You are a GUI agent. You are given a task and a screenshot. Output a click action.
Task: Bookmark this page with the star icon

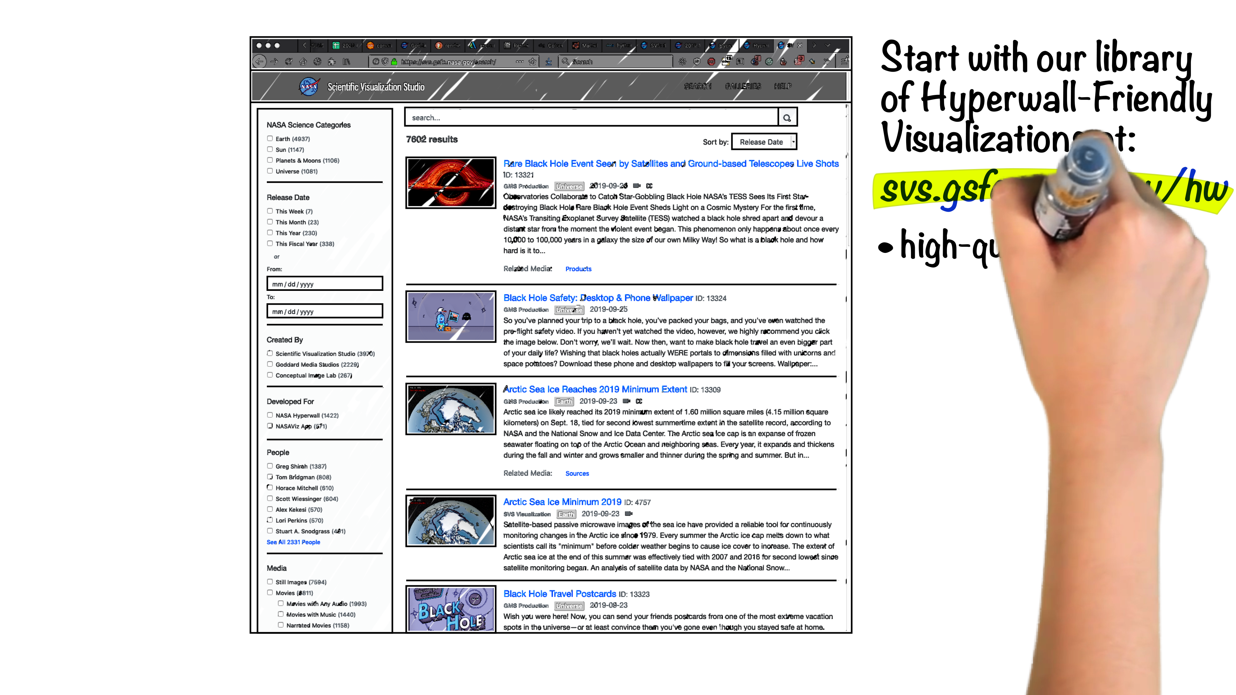pyautogui.click(x=532, y=61)
